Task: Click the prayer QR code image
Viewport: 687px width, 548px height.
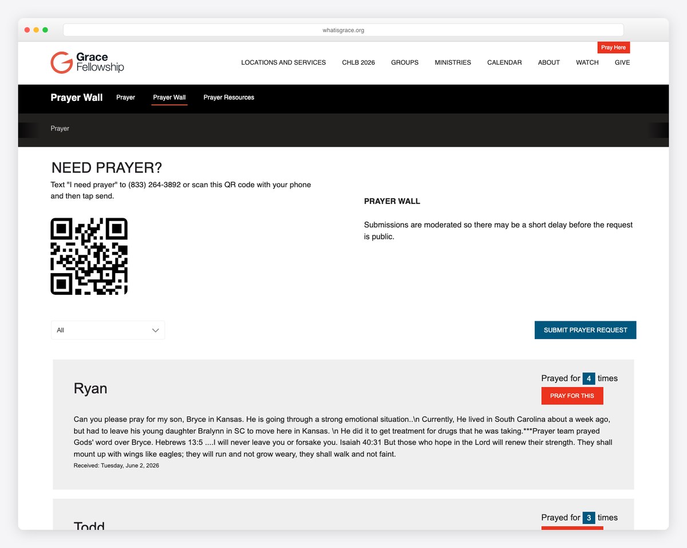Action: (x=89, y=256)
